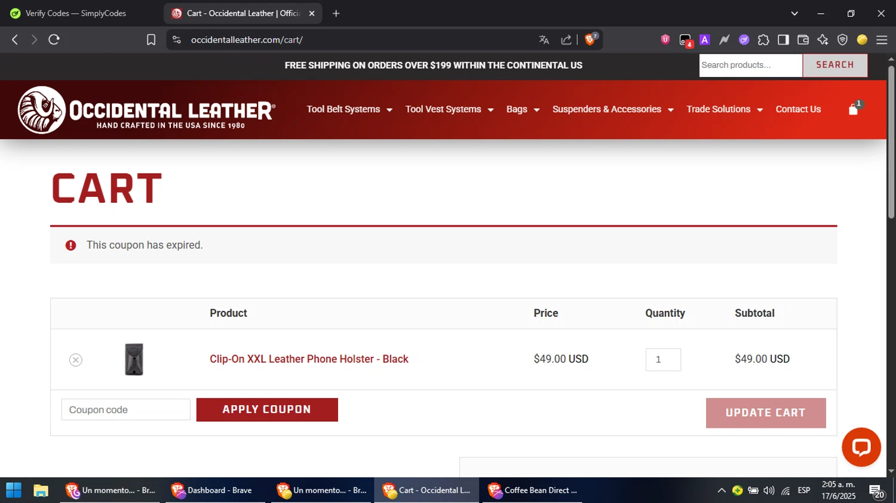The height and width of the screenshot is (503, 896).
Task: Select the Cart - Occidental Leather tab
Action: (242, 13)
